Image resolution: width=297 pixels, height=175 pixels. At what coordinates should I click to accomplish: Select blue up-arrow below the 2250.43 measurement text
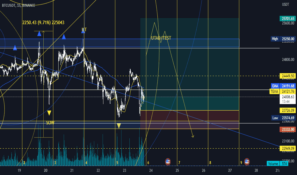pos(39,34)
